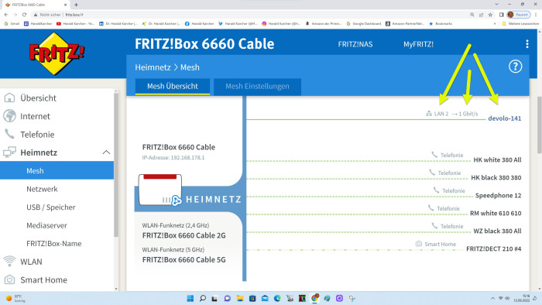Click the Smart Home power icon
542x305 pixels.
9,279
